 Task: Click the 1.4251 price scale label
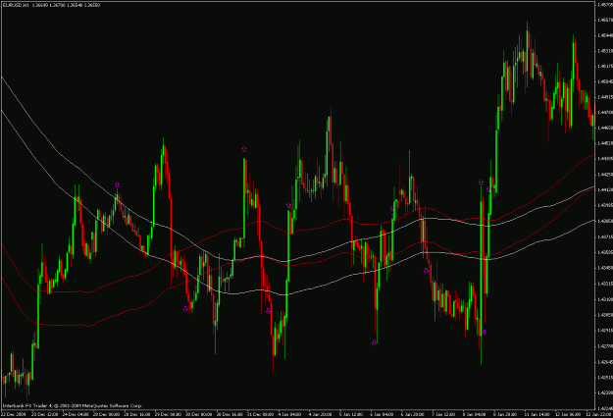click(605, 378)
